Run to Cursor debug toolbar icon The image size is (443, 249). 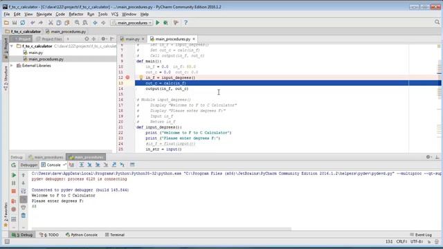pos(122,165)
